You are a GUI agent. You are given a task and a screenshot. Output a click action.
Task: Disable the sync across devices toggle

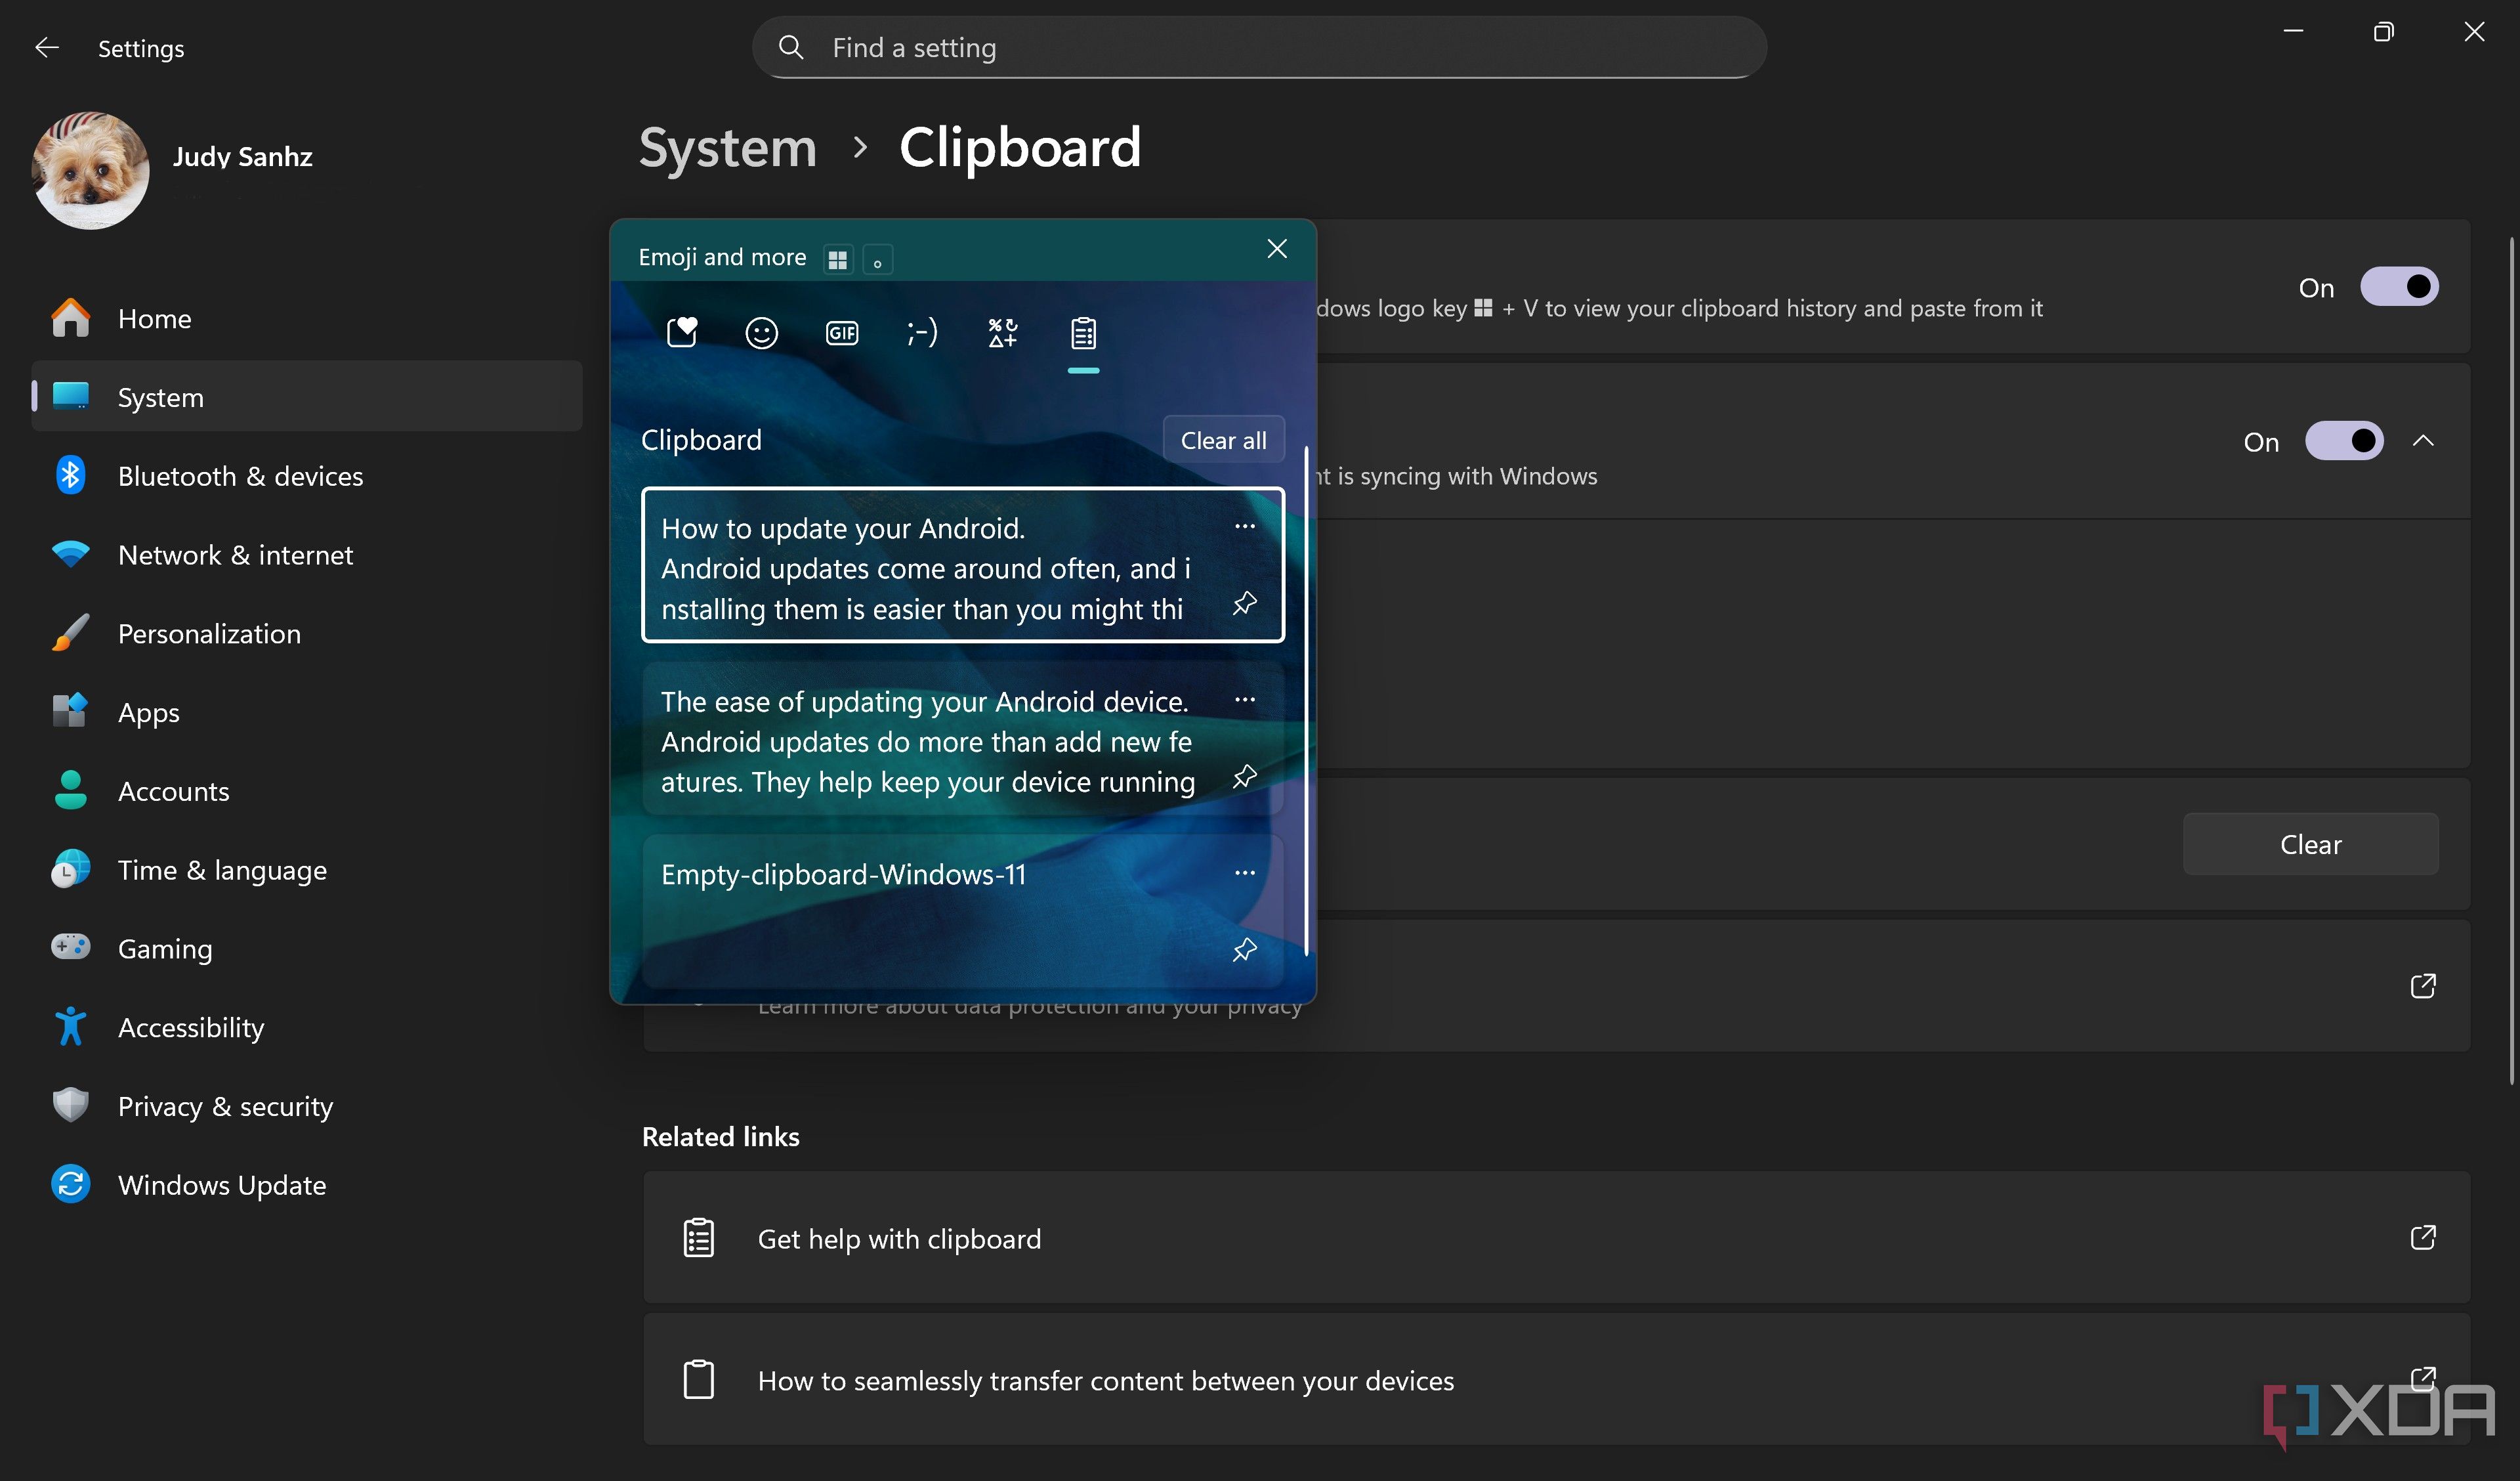coord(2344,440)
